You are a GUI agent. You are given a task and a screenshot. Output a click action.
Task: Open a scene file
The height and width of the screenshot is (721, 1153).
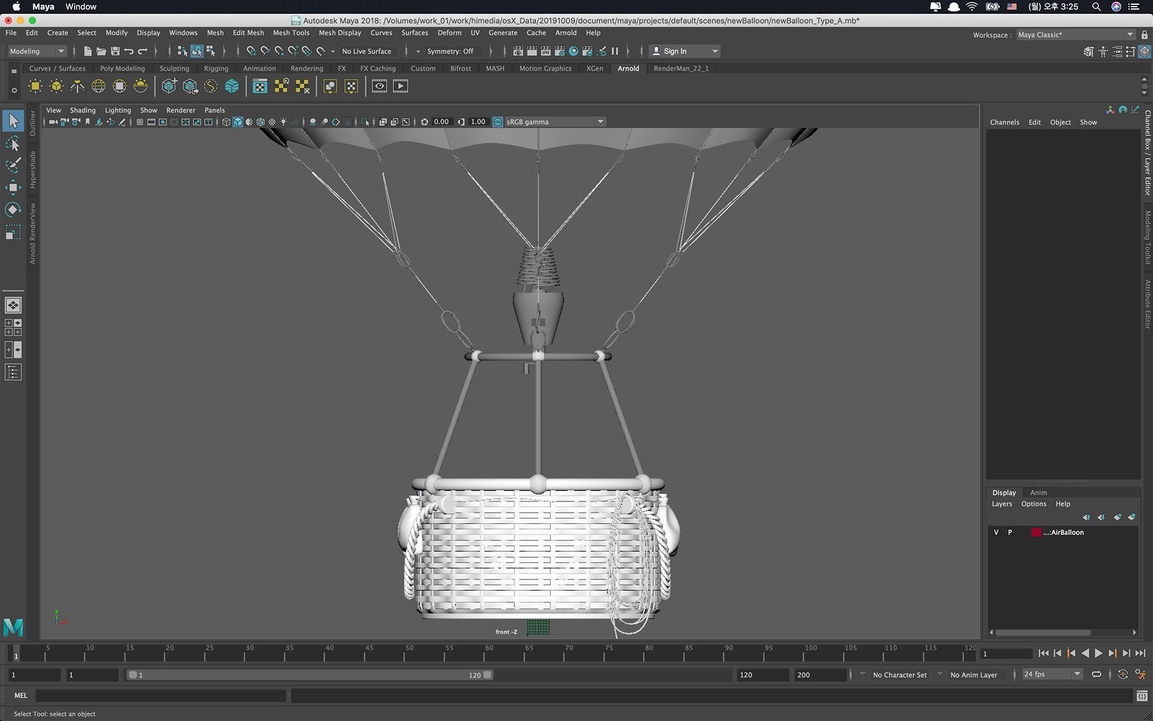[x=101, y=52]
